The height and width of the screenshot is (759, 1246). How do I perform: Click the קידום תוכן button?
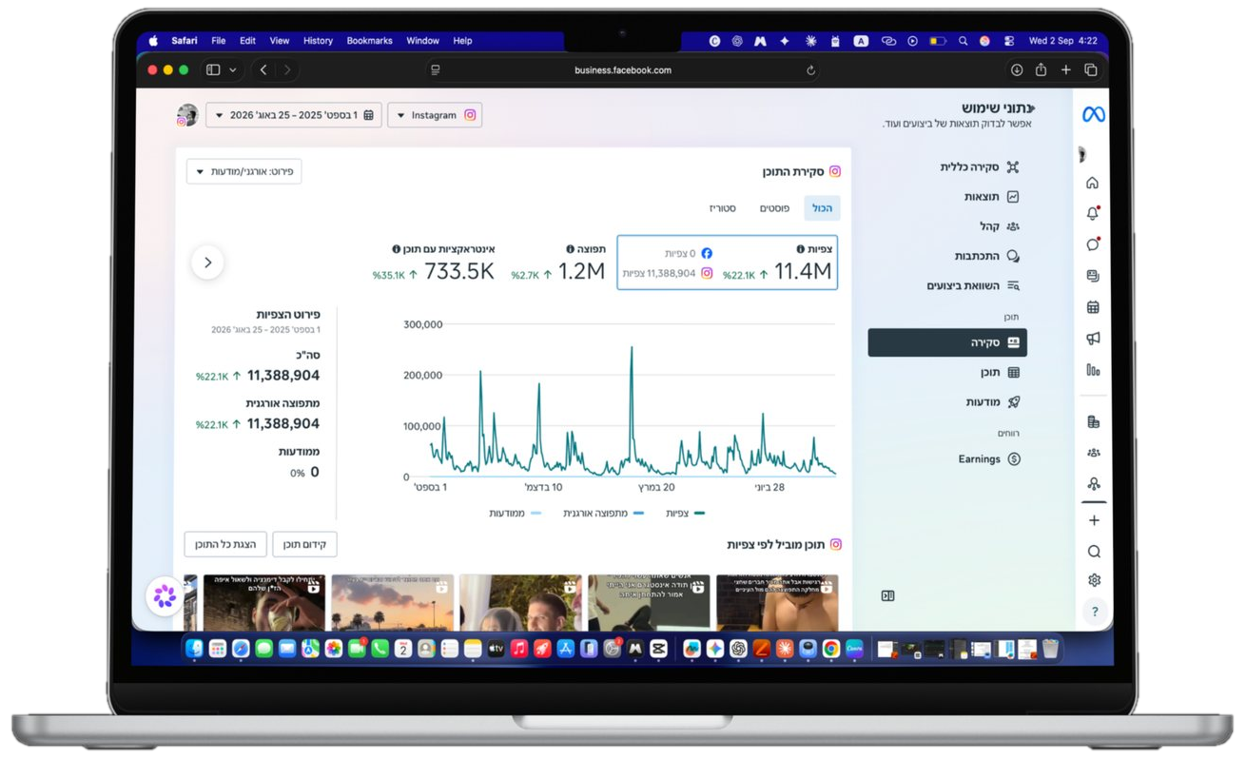tap(304, 544)
